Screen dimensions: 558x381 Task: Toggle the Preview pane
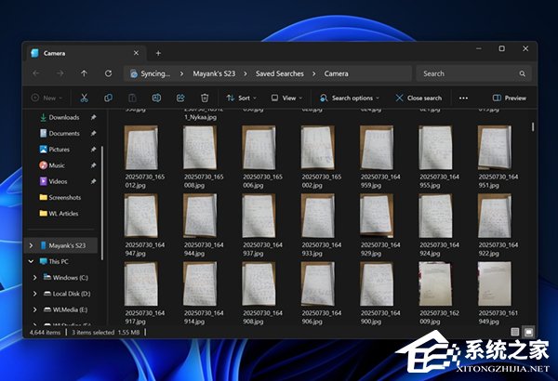click(510, 98)
